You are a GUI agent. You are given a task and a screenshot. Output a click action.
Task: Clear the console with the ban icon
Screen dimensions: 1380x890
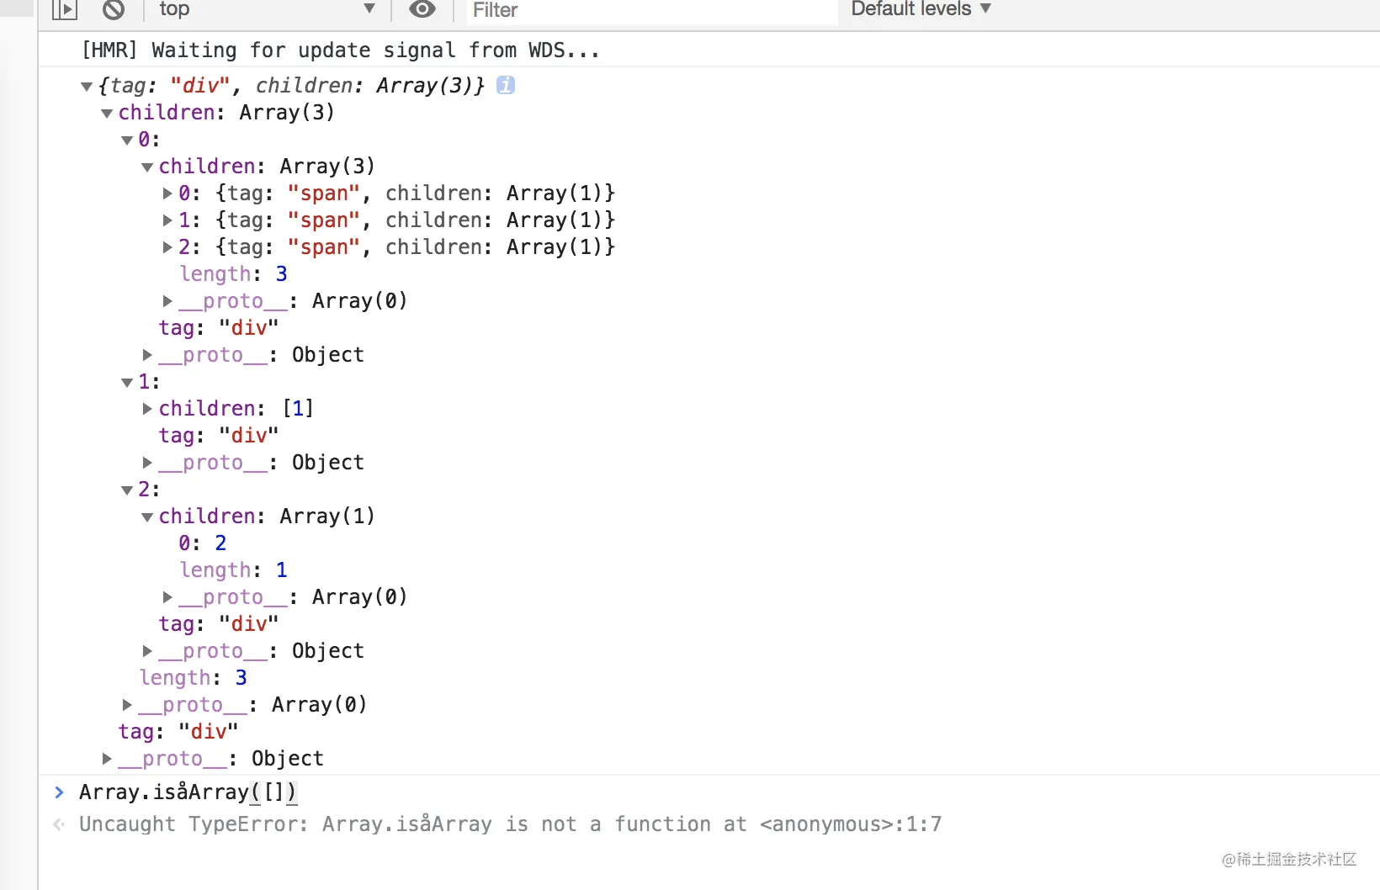[114, 10]
